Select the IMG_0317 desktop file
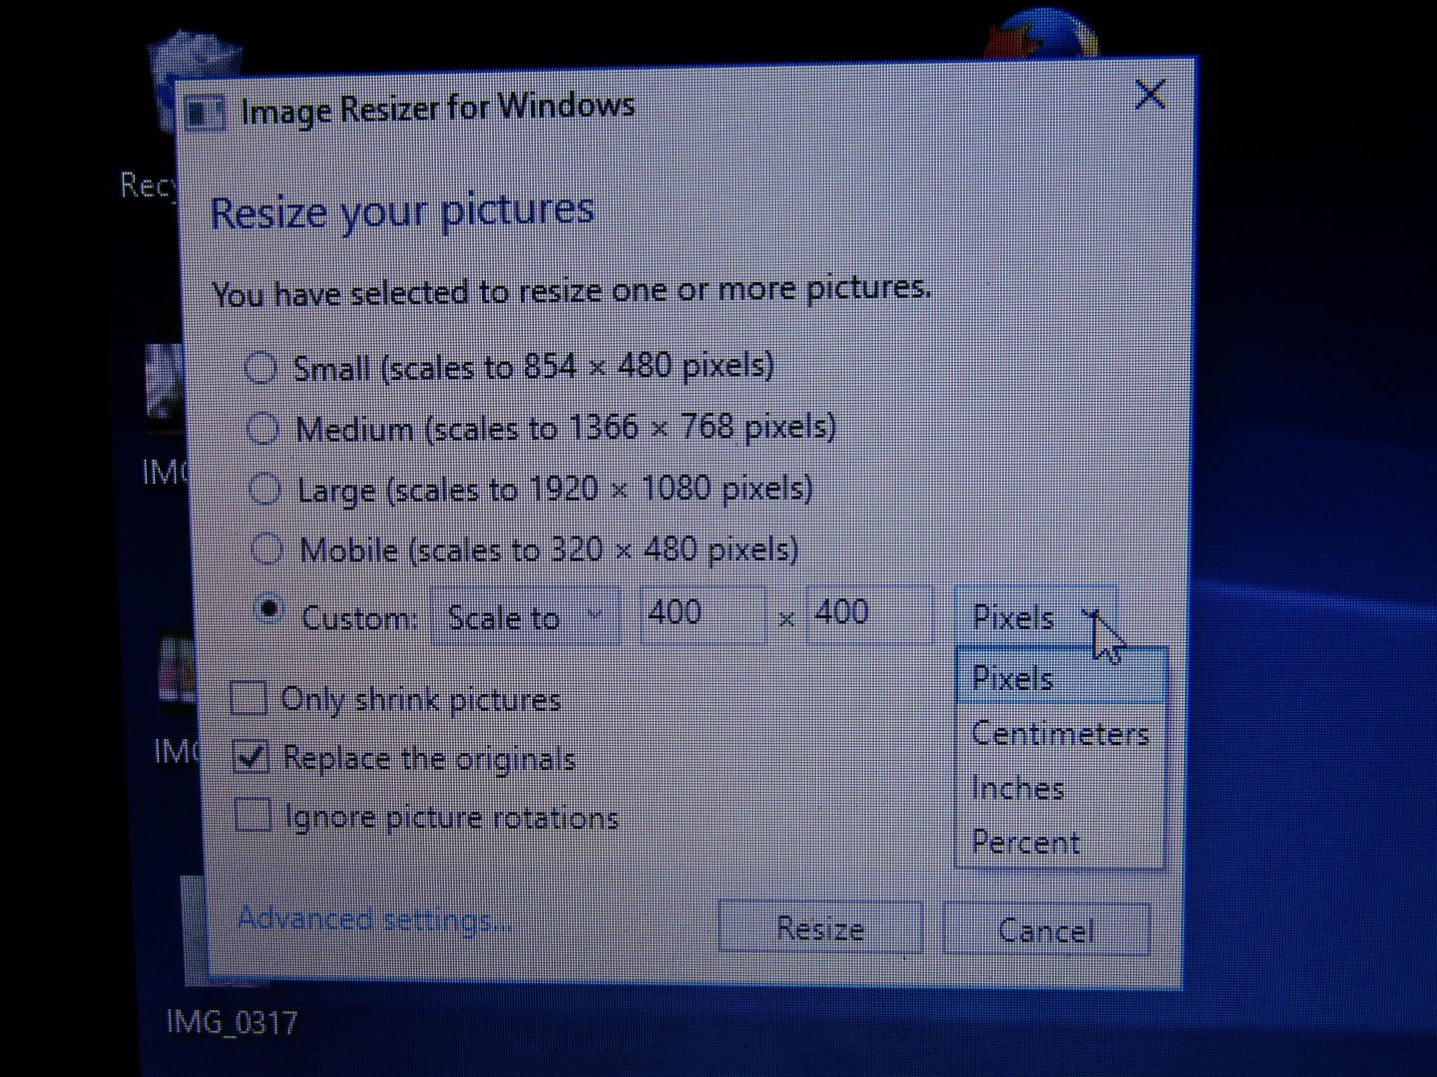The width and height of the screenshot is (1437, 1077). (x=231, y=1021)
